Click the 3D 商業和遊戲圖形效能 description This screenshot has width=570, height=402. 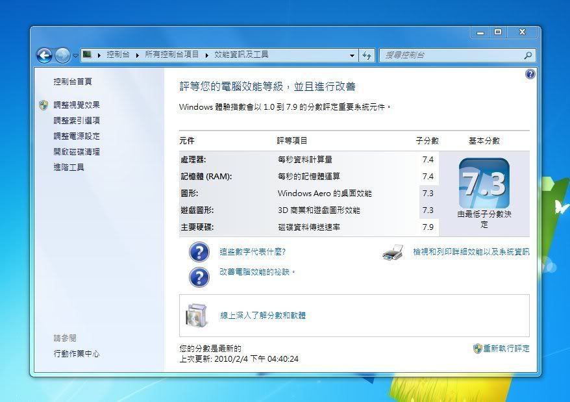coord(319,210)
